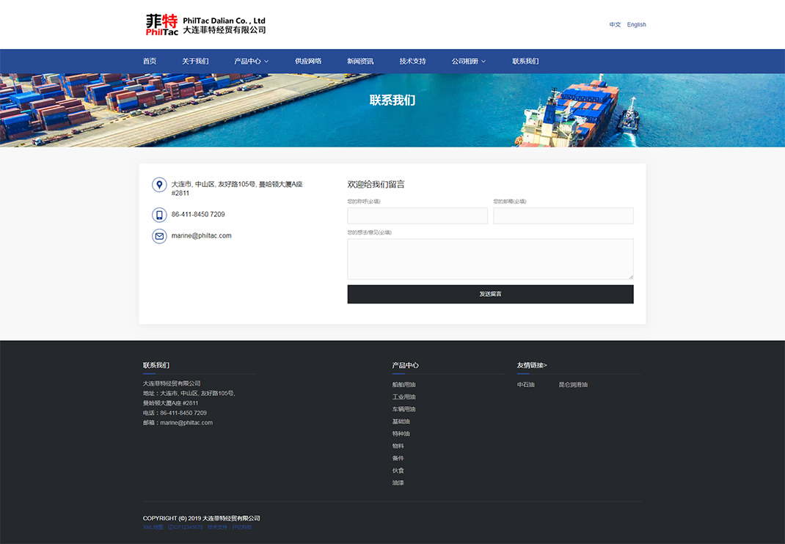Go to 关于我们 in navigation bar
Image resolution: width=785 pixels, height=544 pixels.
coord(195,62)
